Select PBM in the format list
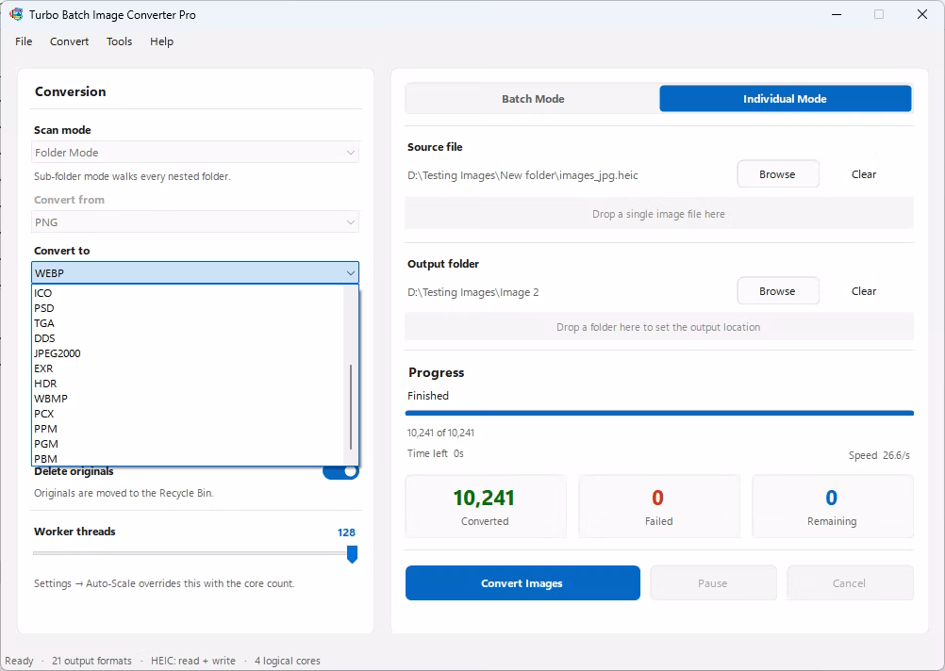 click(188, 458)
